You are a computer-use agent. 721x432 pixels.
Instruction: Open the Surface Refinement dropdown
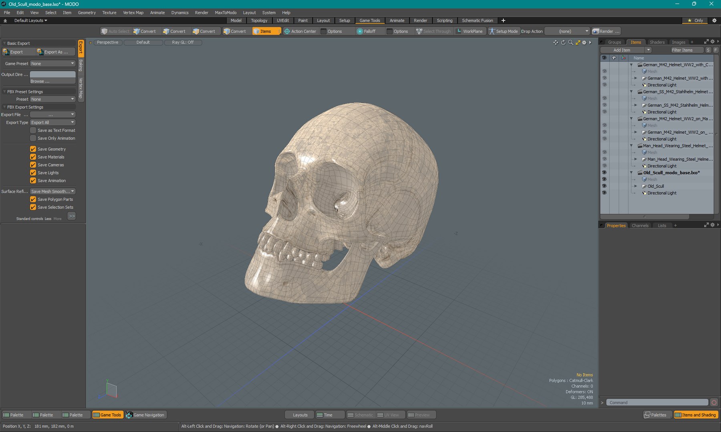52,191
